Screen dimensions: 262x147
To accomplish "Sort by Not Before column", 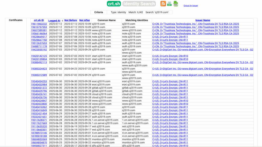I will click(x=71, y=20).
